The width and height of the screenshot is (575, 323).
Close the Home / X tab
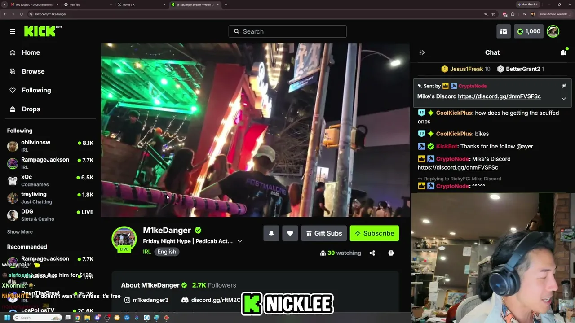pos(164,4)
